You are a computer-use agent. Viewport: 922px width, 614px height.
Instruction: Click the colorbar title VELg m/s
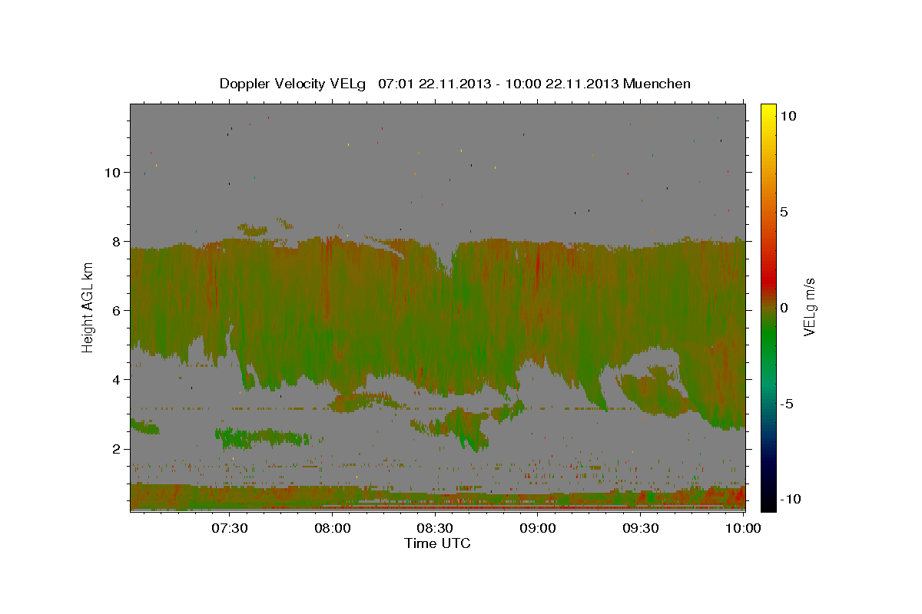tap(810, 307)
